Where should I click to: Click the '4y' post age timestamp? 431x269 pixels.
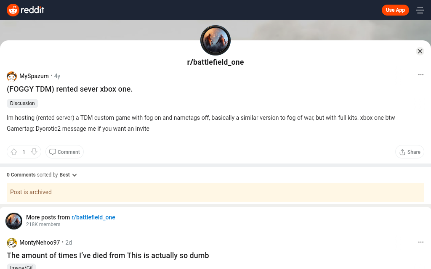tap(57, 76)
